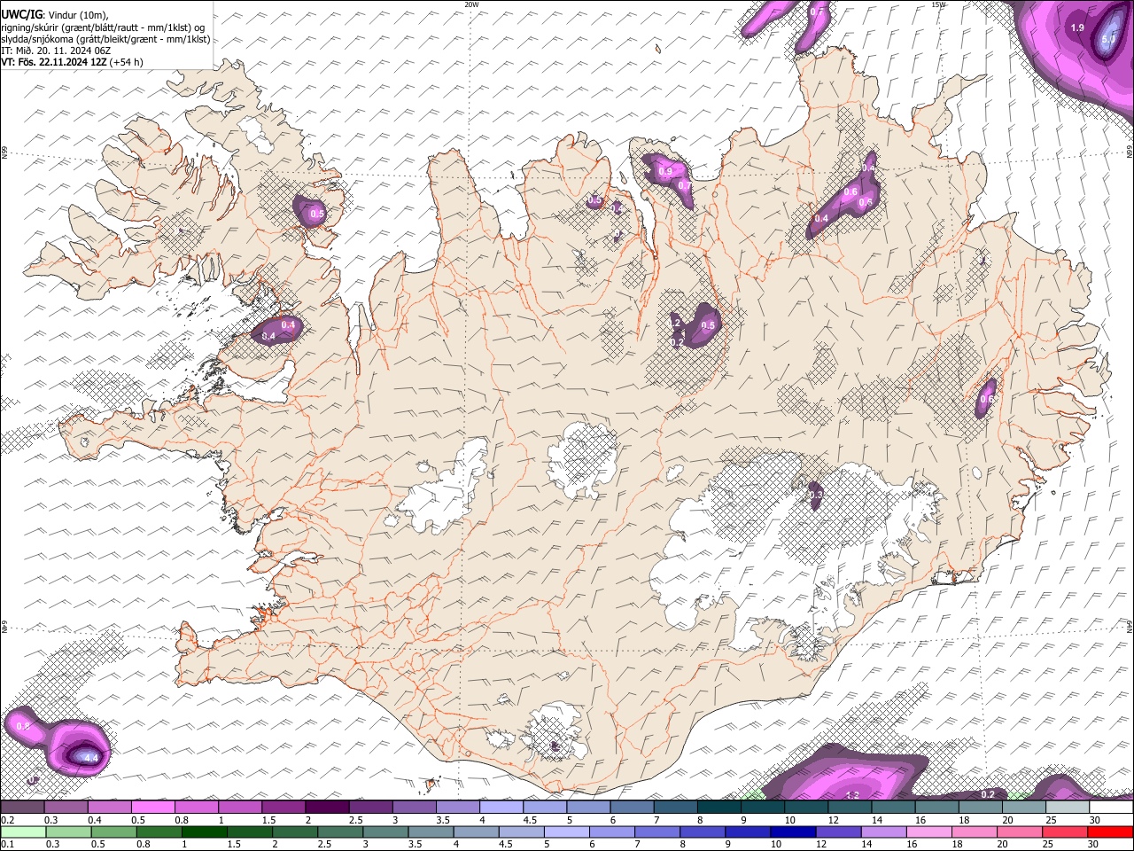The height and width of the screenshot is (851, 1134).
Task: Pick the bottom legend pale green swatch between 0.1 and 0.3
Action: [x=23, y=831]
